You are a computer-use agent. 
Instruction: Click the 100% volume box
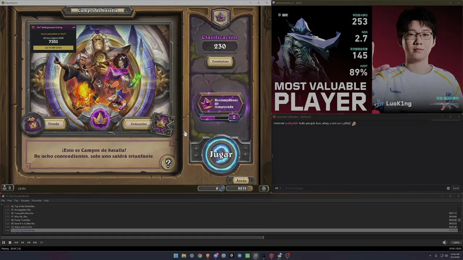pos(456,243)
